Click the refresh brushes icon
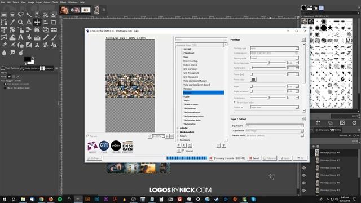The height and width of the screenshot is (203, 361). (354, 123)
